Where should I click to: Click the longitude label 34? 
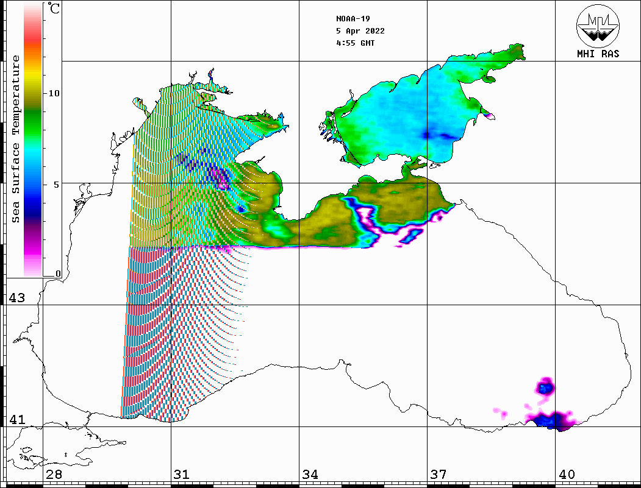(310, 474)
